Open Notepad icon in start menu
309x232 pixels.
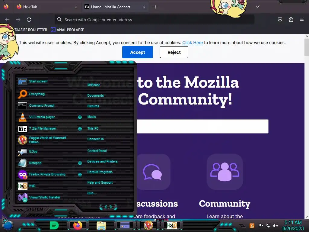[x=22, y=163]
